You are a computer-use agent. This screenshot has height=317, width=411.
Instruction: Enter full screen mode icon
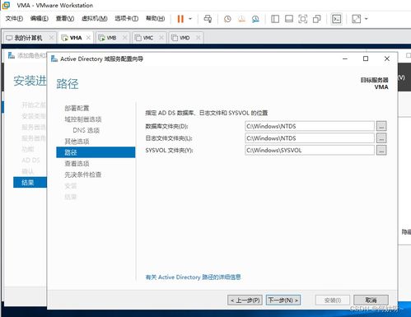[x=303, y=19]
